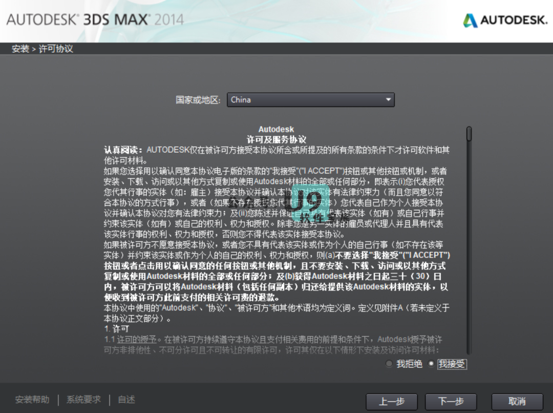The image size is (553, 413).
Task: Click the 1. 许可 section heading
Action: pos(116,328)
